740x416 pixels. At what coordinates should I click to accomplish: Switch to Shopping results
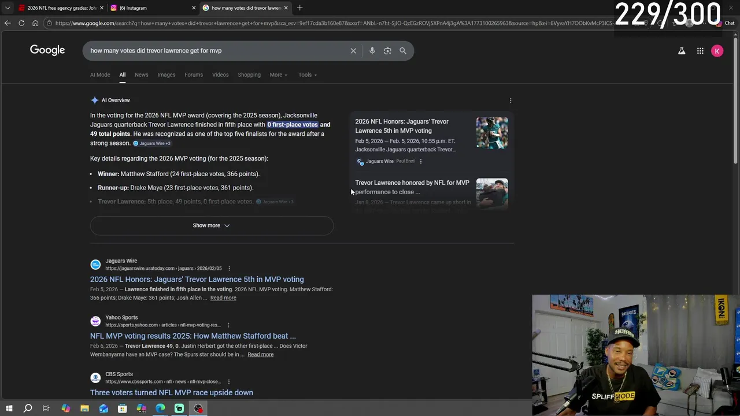[x=249, y=75]
